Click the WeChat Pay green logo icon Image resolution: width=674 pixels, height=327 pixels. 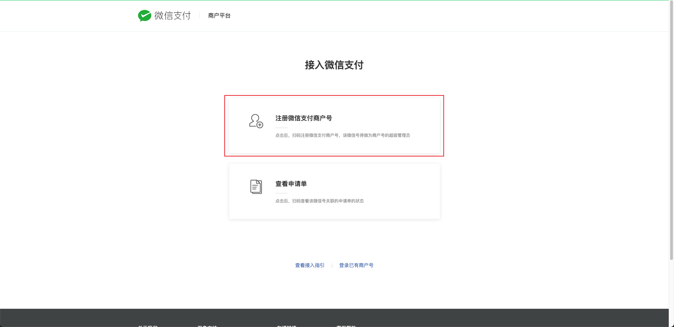click(x=144, y=15)
